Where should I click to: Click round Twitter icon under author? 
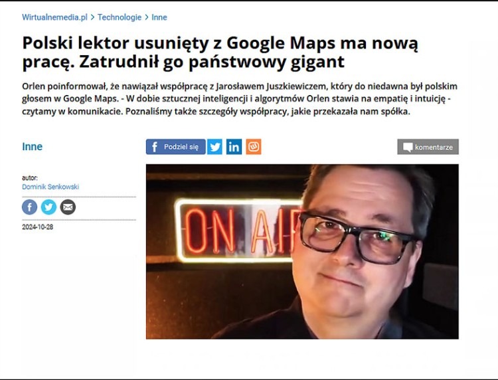48,207
